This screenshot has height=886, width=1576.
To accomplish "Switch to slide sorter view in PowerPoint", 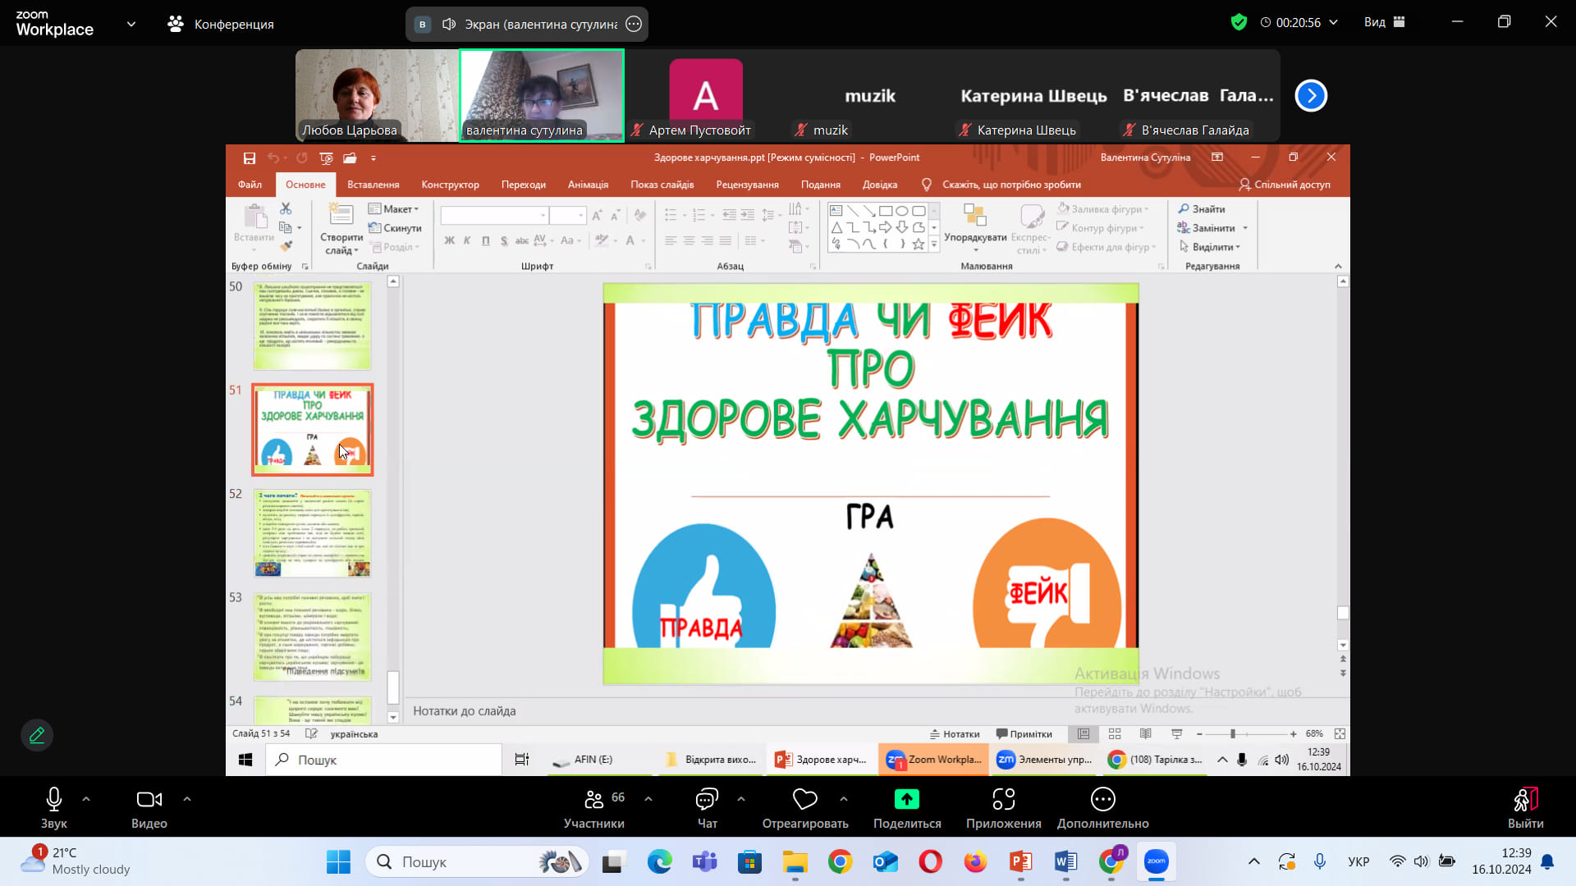I will tap(1115, 733).
